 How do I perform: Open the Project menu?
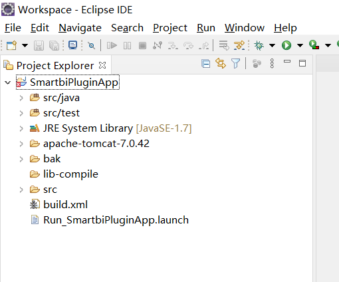(170, 28)
